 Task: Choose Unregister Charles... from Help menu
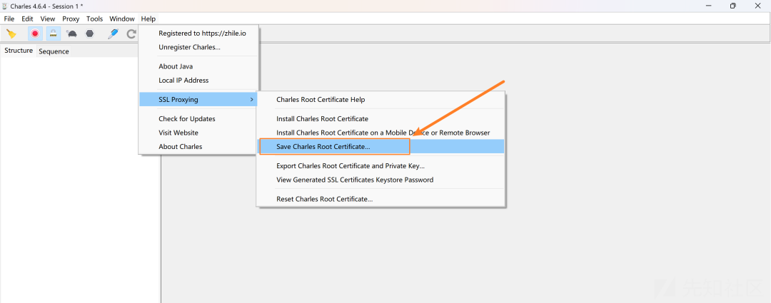[x=198, y=47]
